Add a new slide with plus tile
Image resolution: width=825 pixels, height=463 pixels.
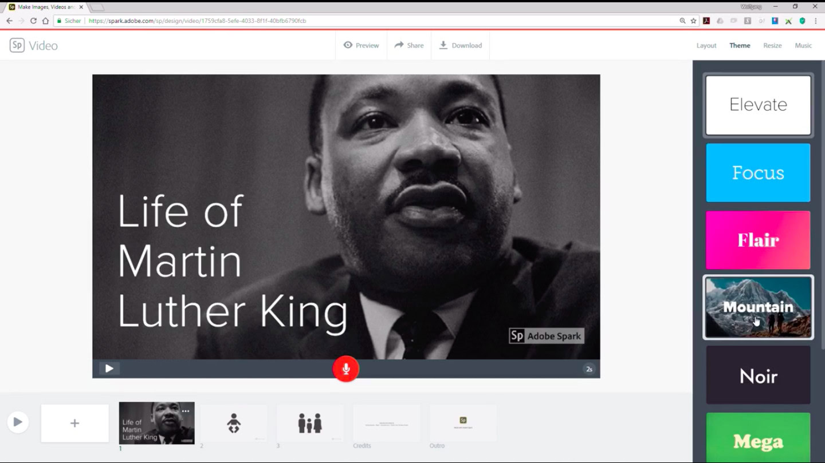pos(74,424)
